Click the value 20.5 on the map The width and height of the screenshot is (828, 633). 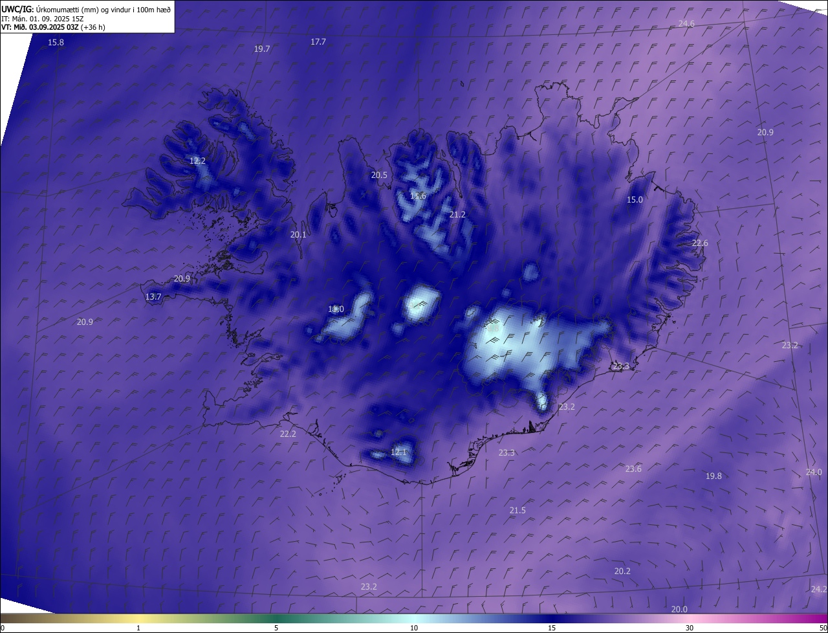coord(379,175)
